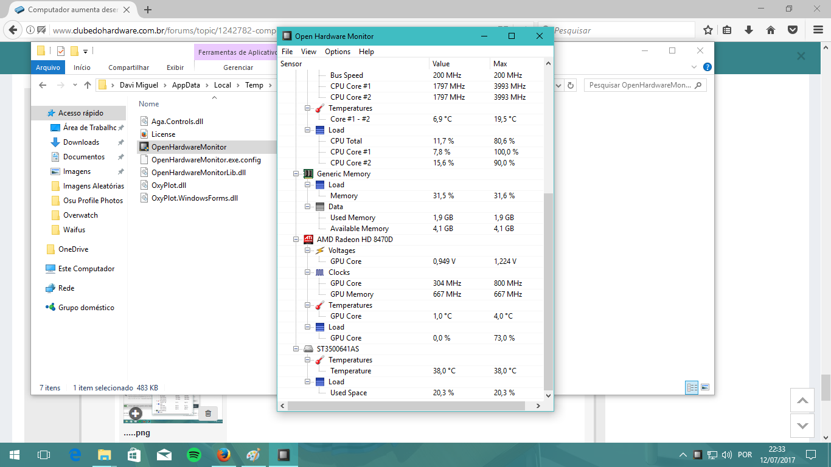The image size is (831, 467).
Task: Open the Explorer quick access toolbar dropdown
Action: [x=86, y=51]
